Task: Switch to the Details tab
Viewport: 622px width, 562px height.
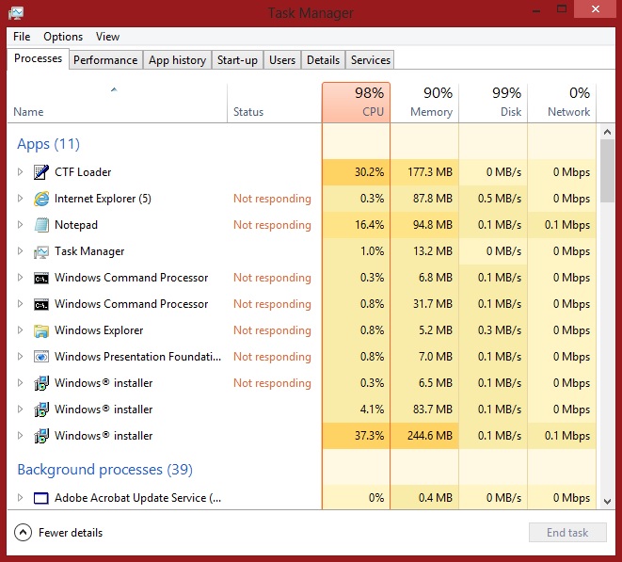Action: [x=324, y=60]
